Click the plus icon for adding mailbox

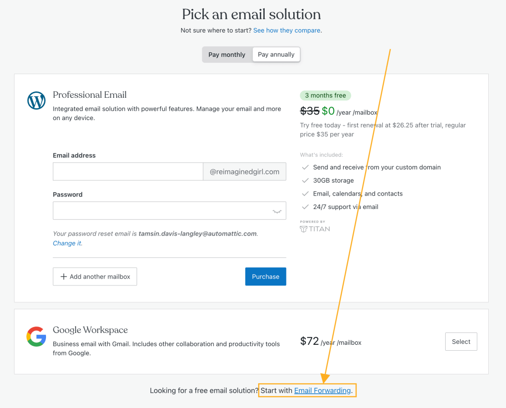[x=64, y=277]
